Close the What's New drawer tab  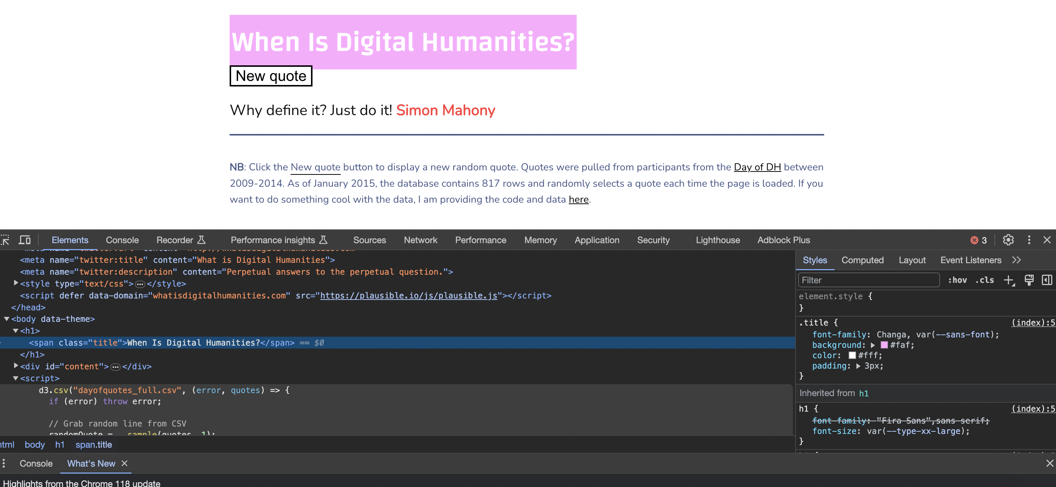click(x=124, y=463)
